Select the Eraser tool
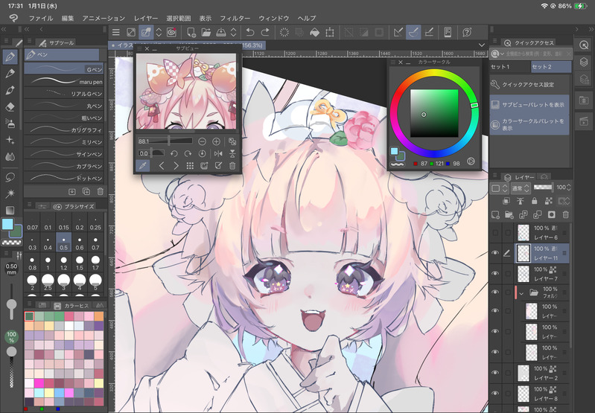The image size is (595, 413). pyautogui.click(x=10, y=107)
